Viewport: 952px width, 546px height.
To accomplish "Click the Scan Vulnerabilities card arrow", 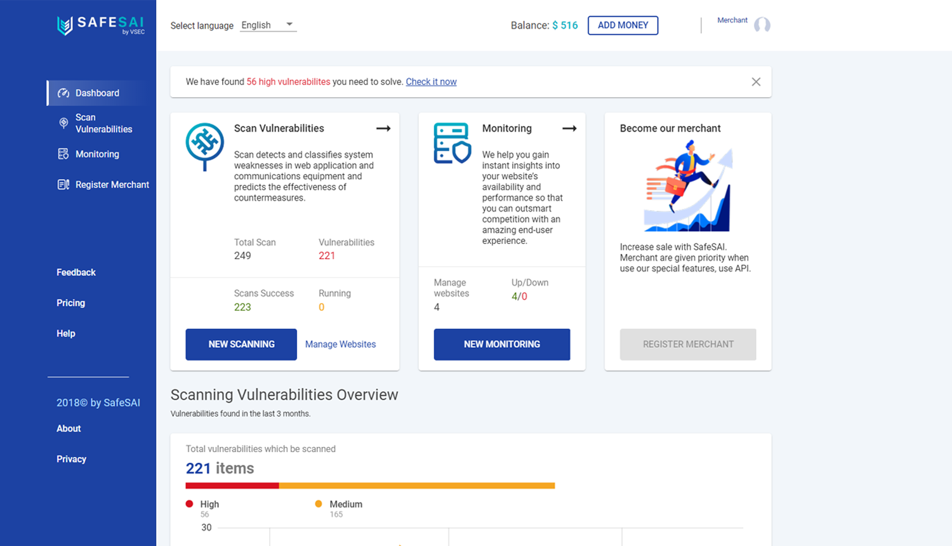I will (383, 128).
